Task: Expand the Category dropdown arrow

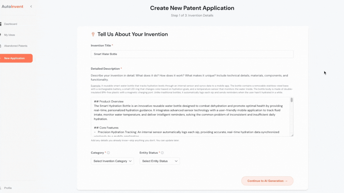Action: 130,161
